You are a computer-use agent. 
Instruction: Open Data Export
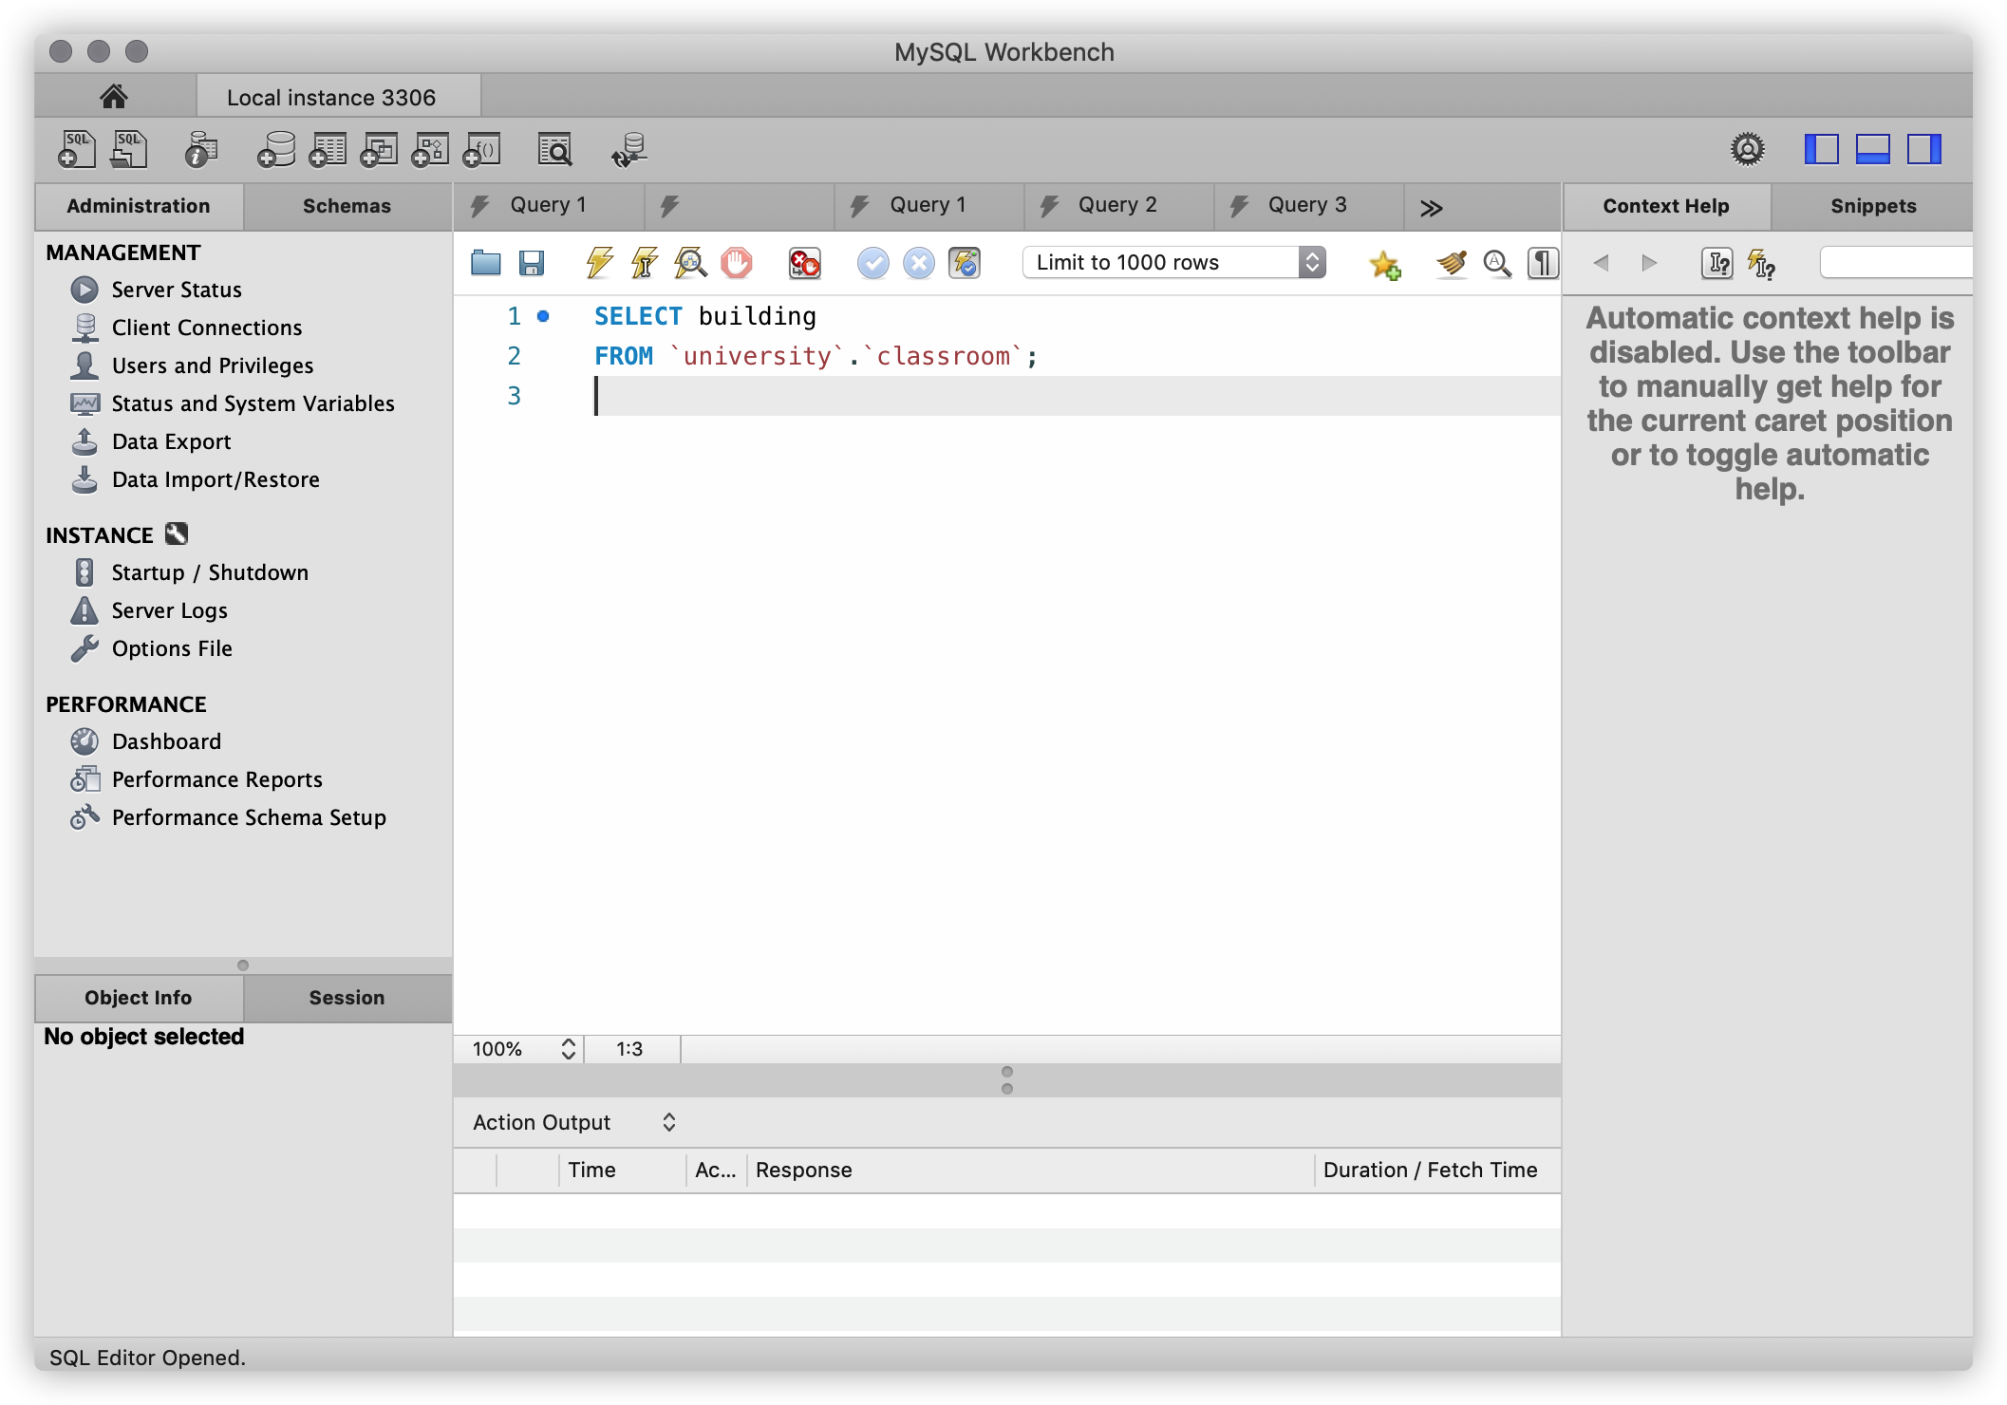click(x=171, y=441)
